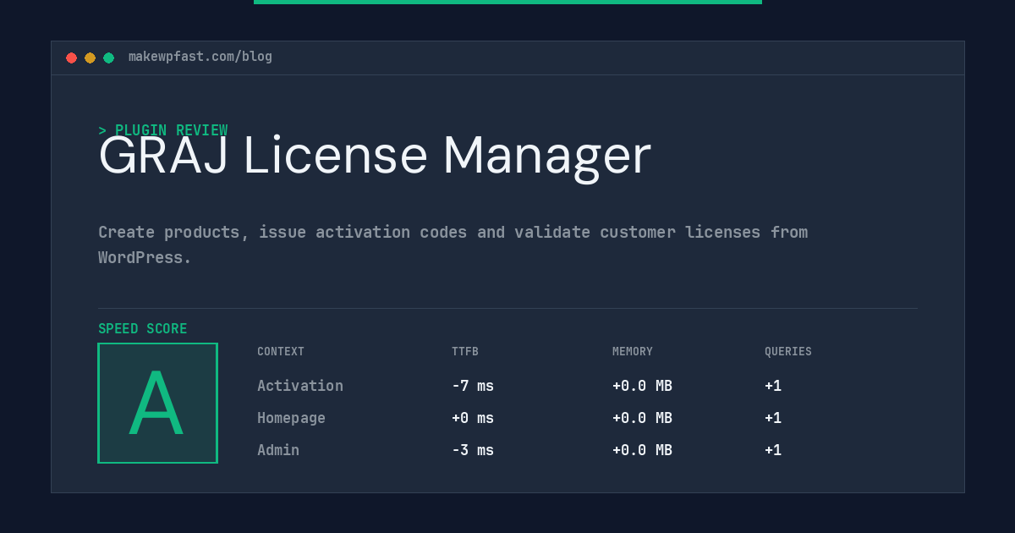
Task: Click the '-3 ms' Admin TTFB value
Action: [473, 450]
